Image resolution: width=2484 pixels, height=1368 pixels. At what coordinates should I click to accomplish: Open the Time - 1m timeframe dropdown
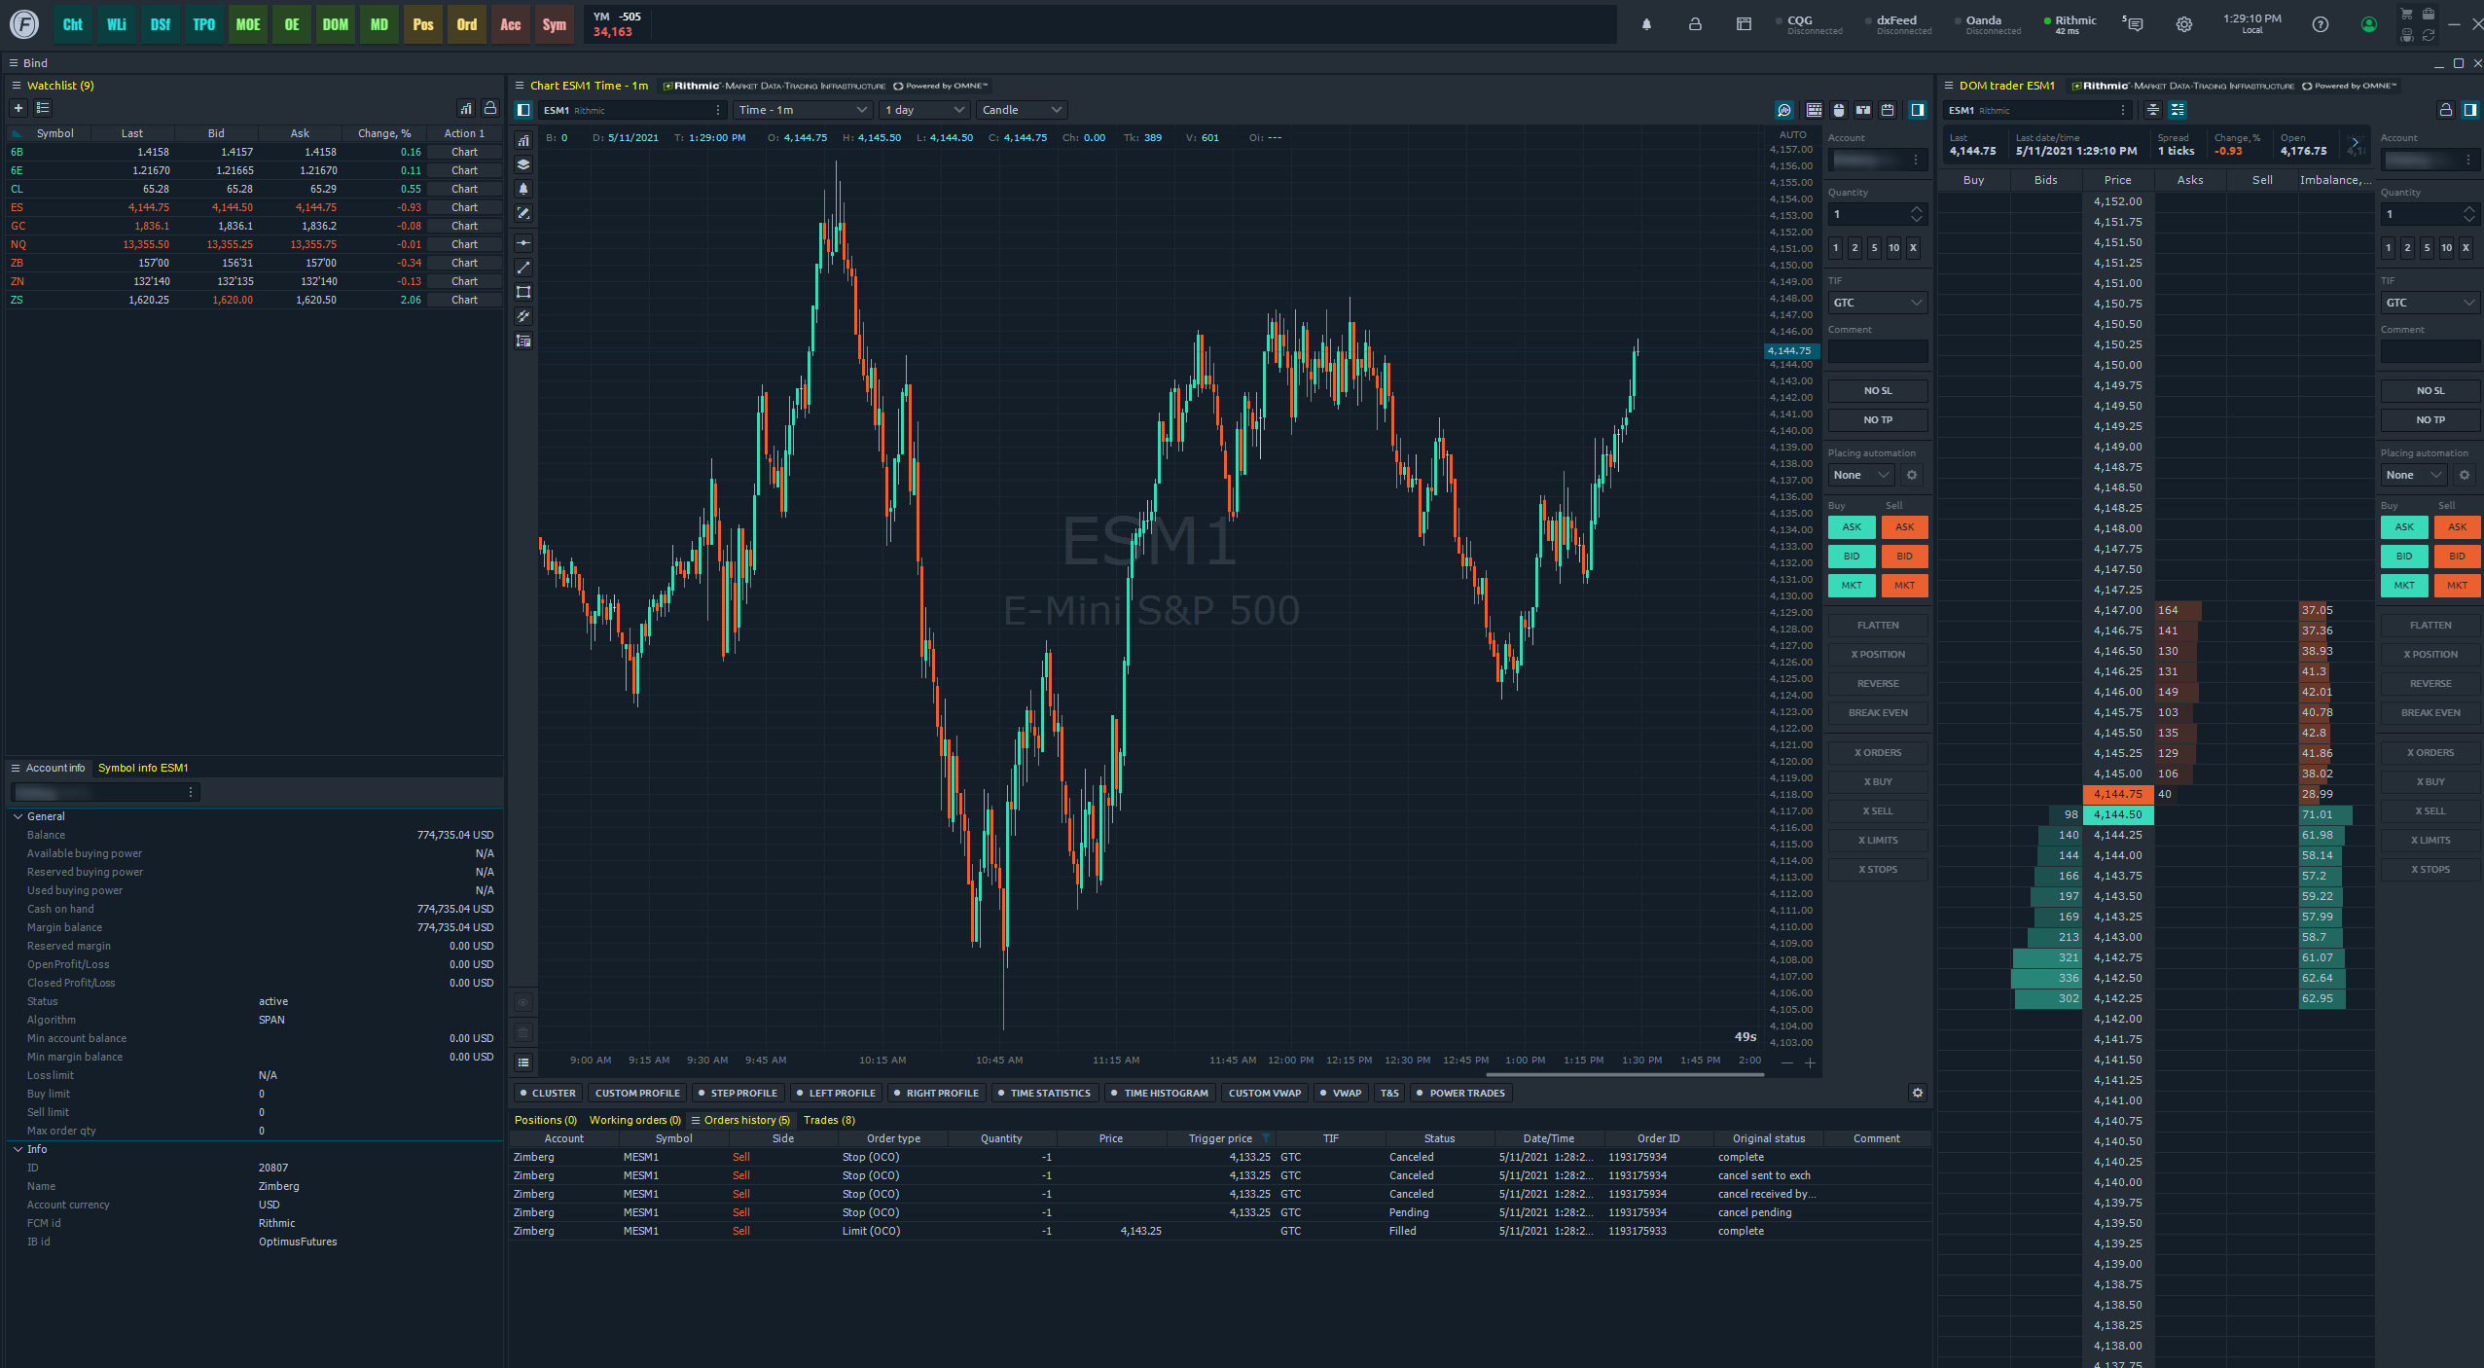tap(802, 110)
